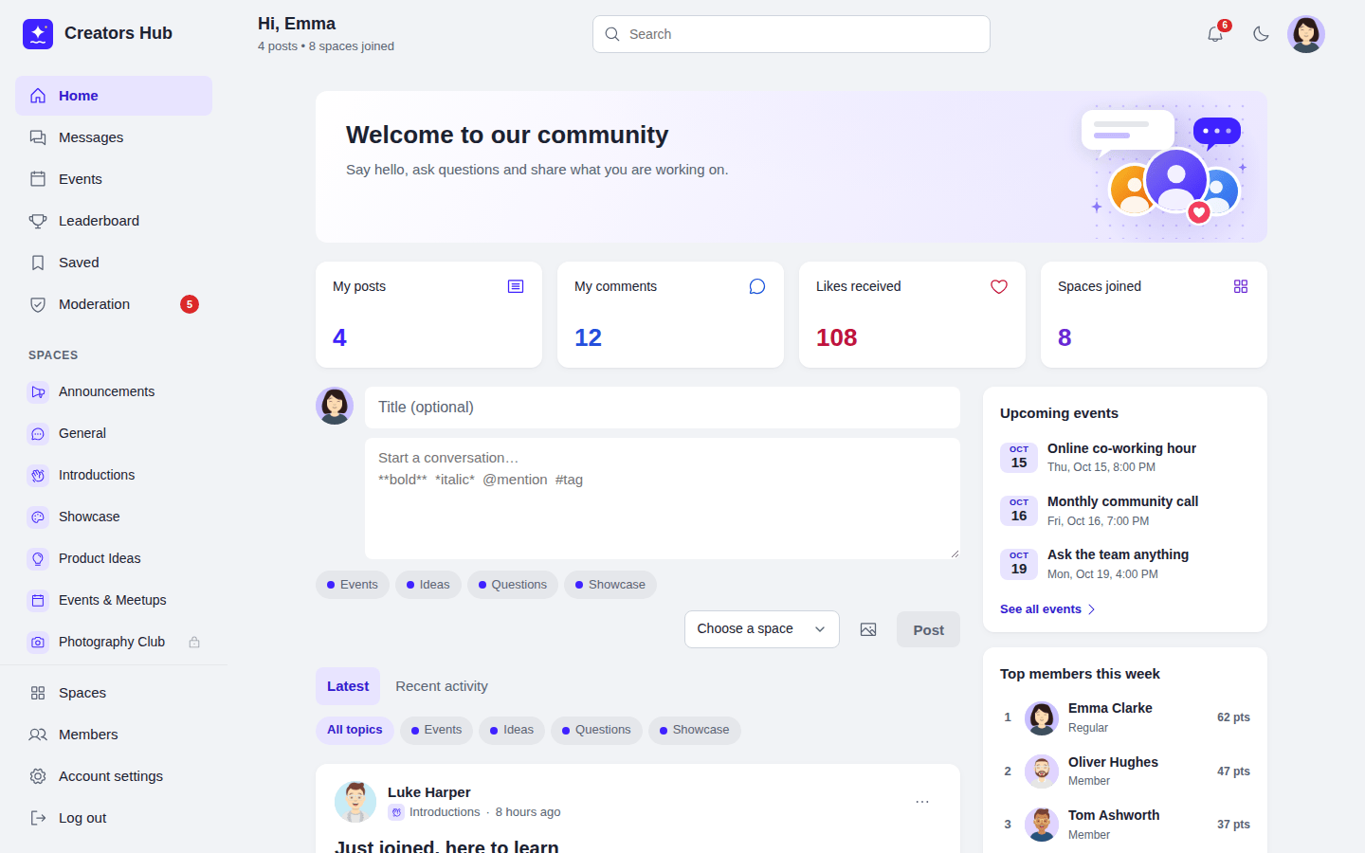Expand the Choose a space dropdown

pyautogui.click(x=762, y=629)
